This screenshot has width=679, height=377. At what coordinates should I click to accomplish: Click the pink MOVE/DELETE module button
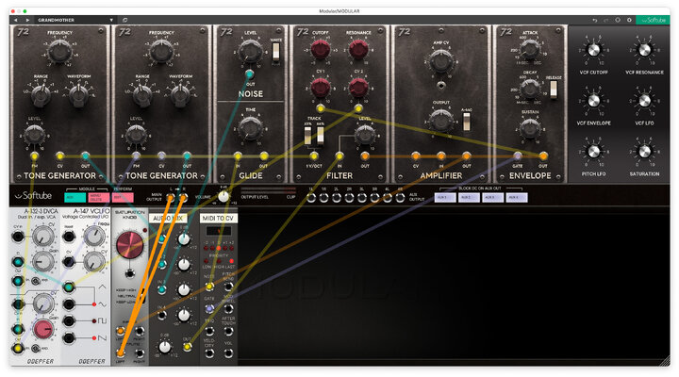(x=98, y=198)
